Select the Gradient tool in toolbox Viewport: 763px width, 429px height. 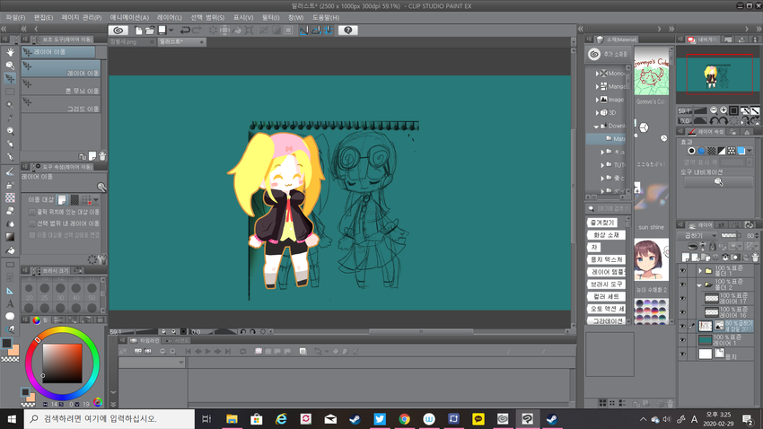pyautogui.click(x=10, y=237)
